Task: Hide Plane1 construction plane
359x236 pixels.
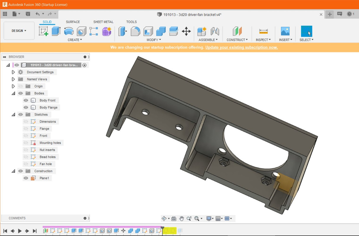Action: (26, 178)
